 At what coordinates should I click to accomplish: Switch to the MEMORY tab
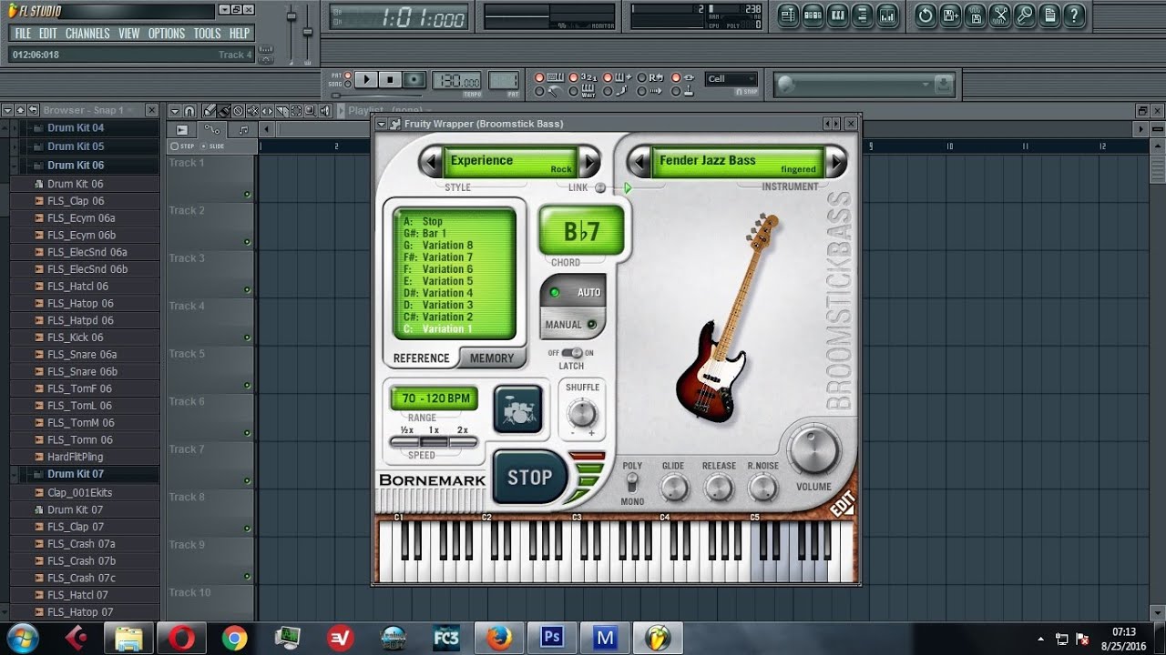(492, 358)
